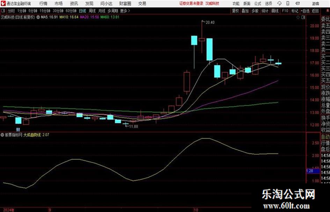This screenshot has width=330, height=212.
Task: Click the 返回 back button
Action: [315, 11]
